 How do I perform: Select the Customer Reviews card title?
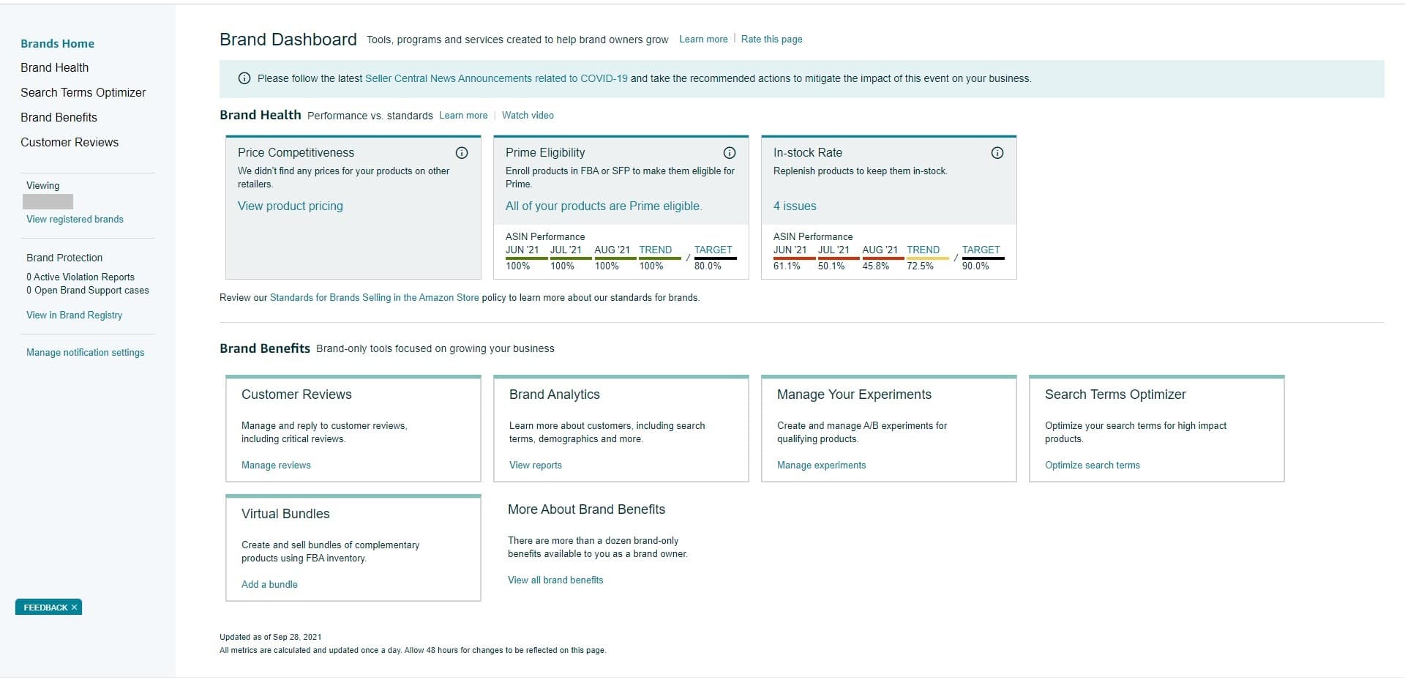296,395
